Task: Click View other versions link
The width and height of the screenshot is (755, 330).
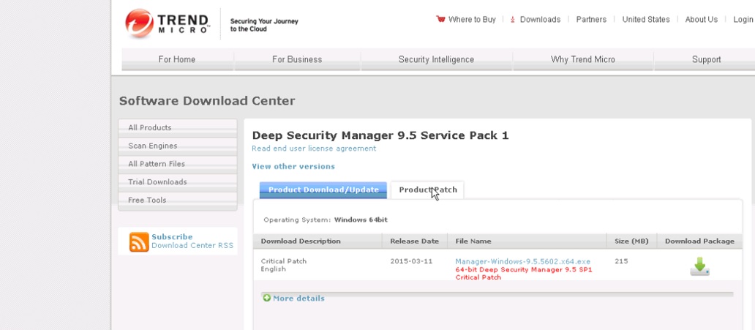Action: coord(293,167)
